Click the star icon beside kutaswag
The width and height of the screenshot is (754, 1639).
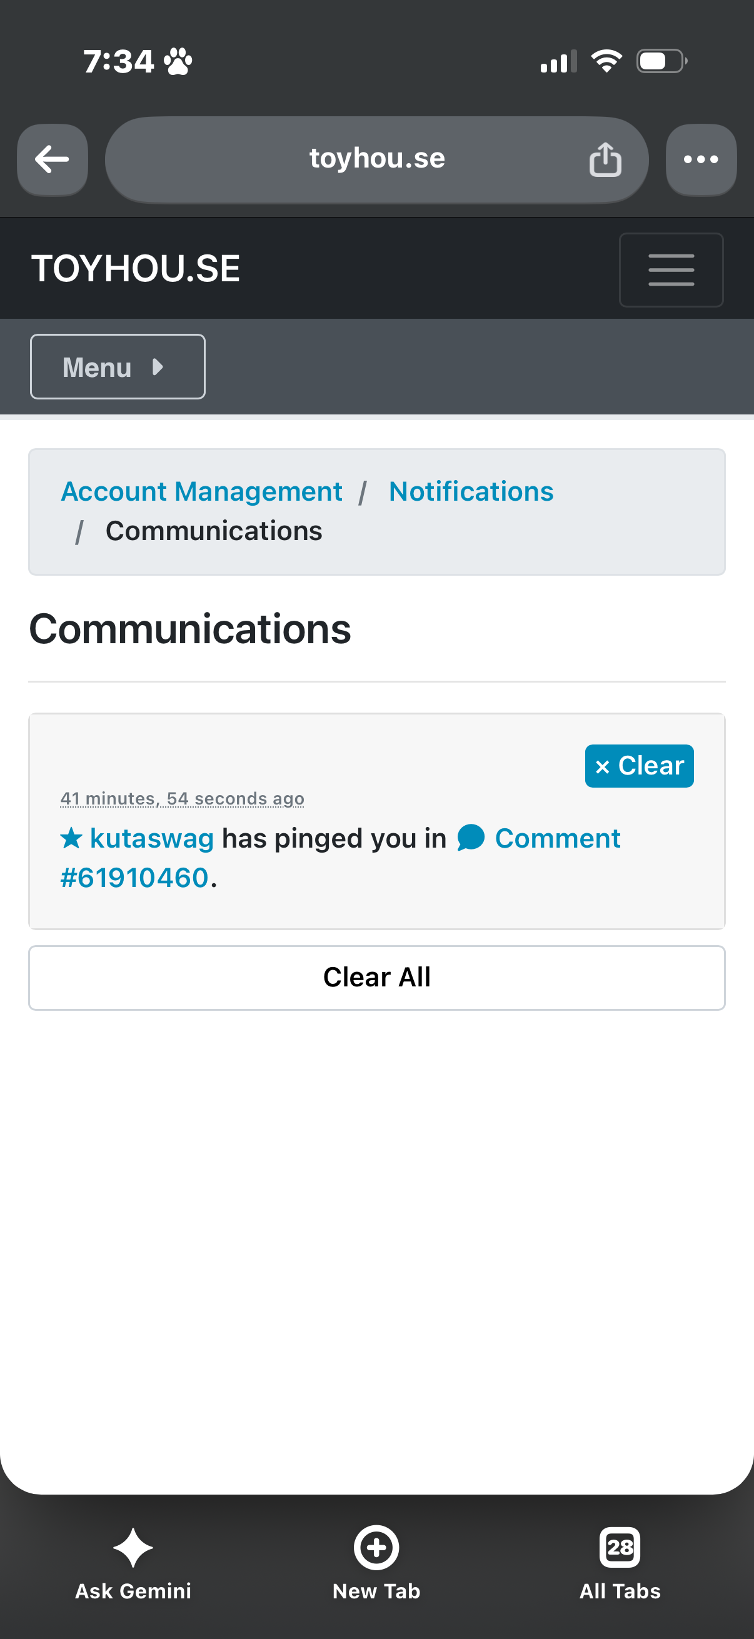pos(71,838)
